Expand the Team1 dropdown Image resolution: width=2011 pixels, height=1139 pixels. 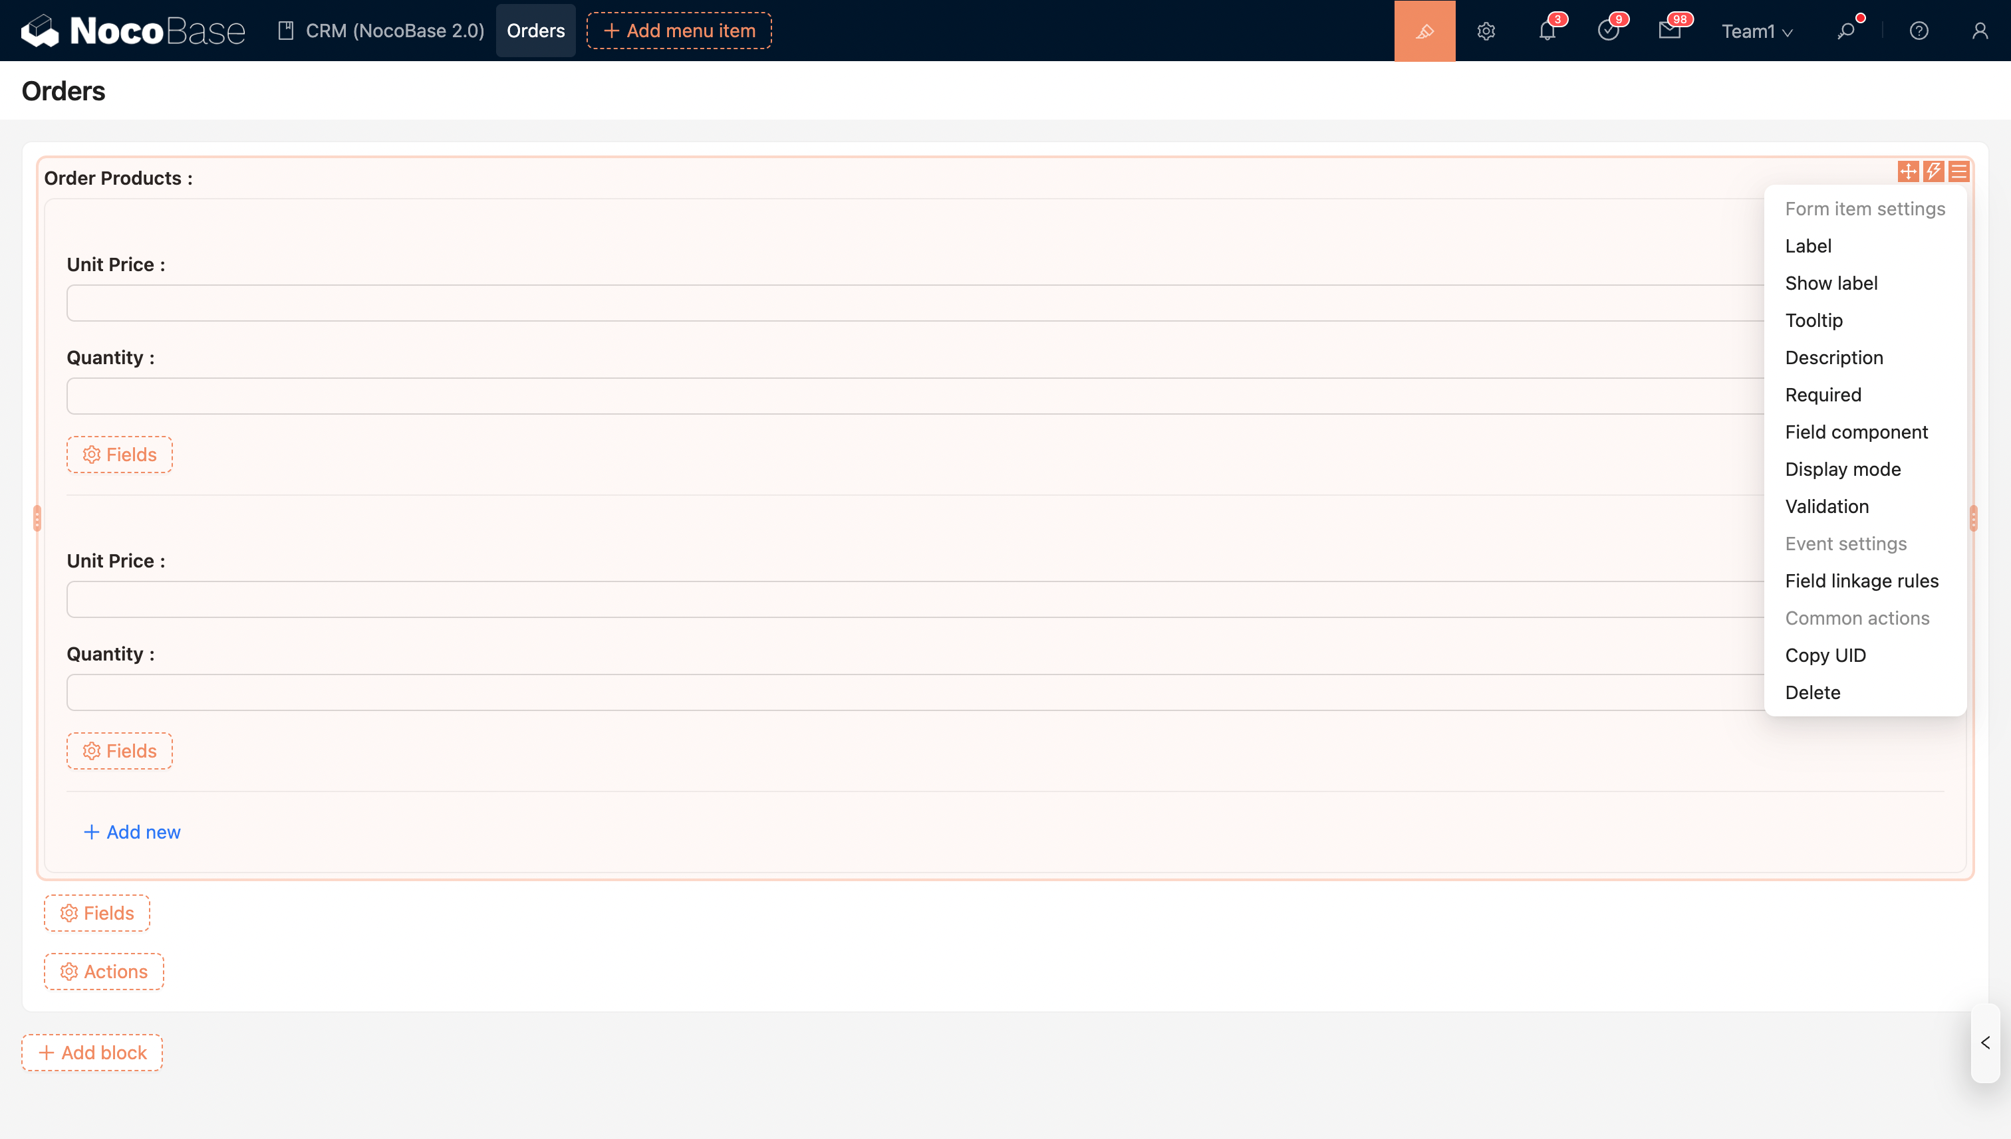pyautogui.click(x=1756, y=31)
